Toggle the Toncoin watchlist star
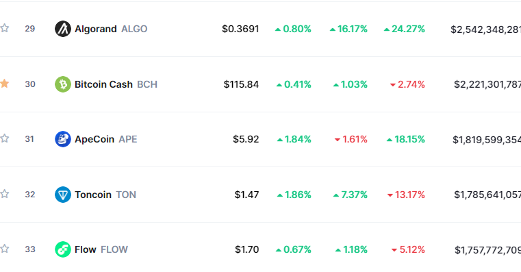The height and width of the screenshot is (272, 521). [4, 194]
